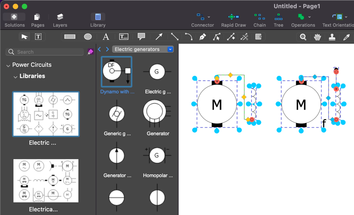
Task: Show the Layers panel
Action: coord(60,20)
